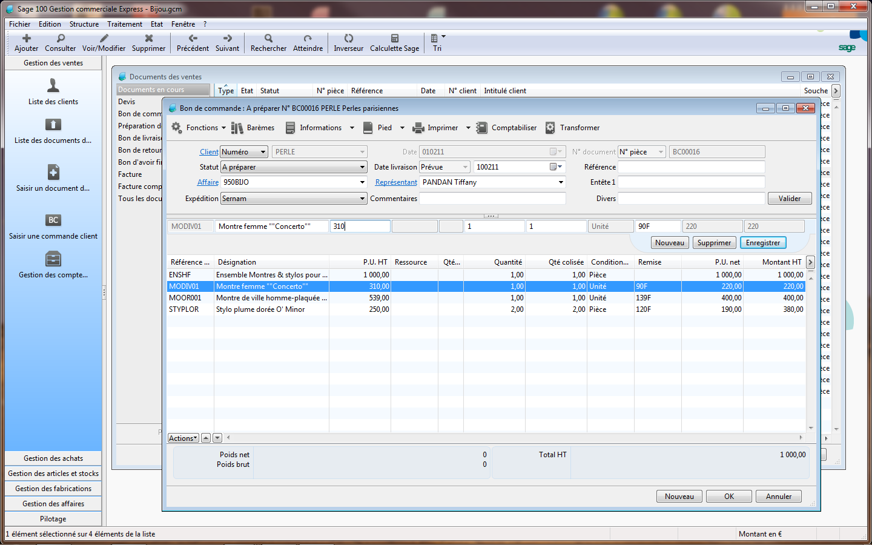The image size is (872, 545).
Task: Click Comptabiliser toolbar icon
Action: (481, 128)
